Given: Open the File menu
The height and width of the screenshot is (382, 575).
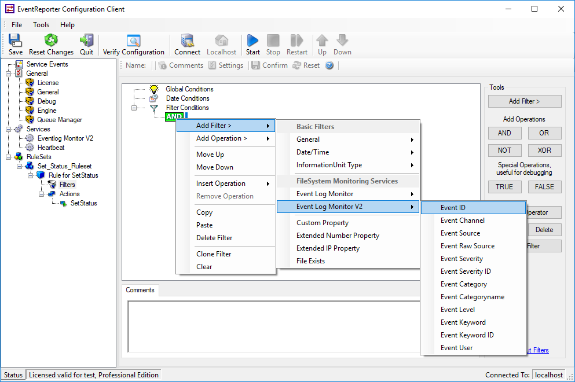Looking at the screenshot, I should pos(17,24).
